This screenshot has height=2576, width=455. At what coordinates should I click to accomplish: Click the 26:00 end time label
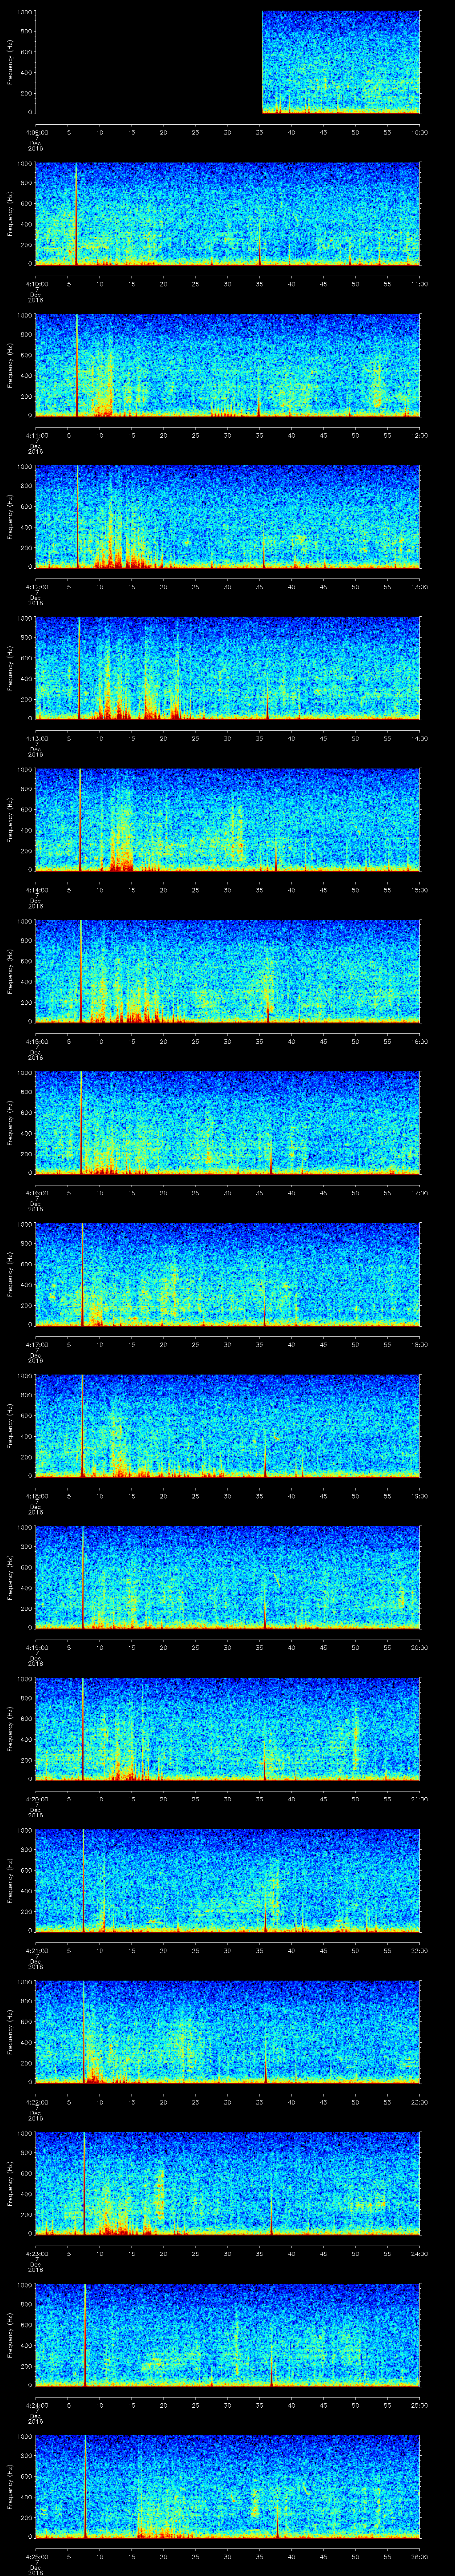click(419, 2556)
